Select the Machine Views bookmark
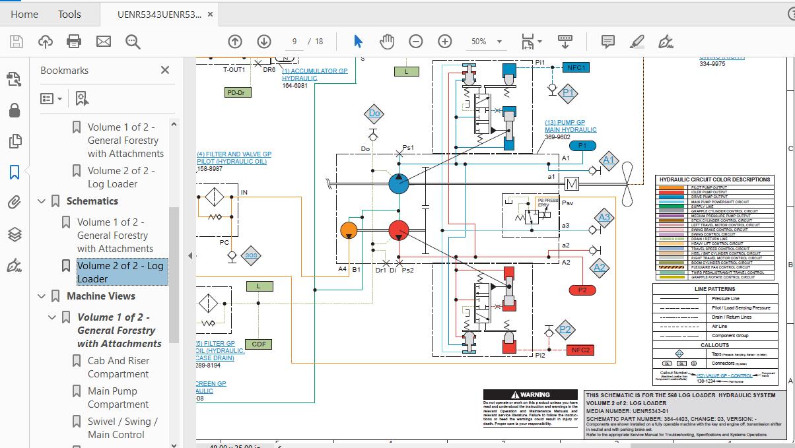Viewport: 795px width, 448px height. 101,296
